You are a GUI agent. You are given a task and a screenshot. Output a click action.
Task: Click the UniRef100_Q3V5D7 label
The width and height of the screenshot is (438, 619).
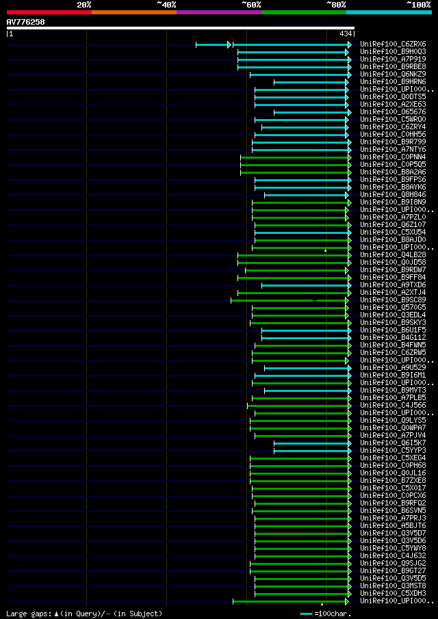tap(393, 534)
